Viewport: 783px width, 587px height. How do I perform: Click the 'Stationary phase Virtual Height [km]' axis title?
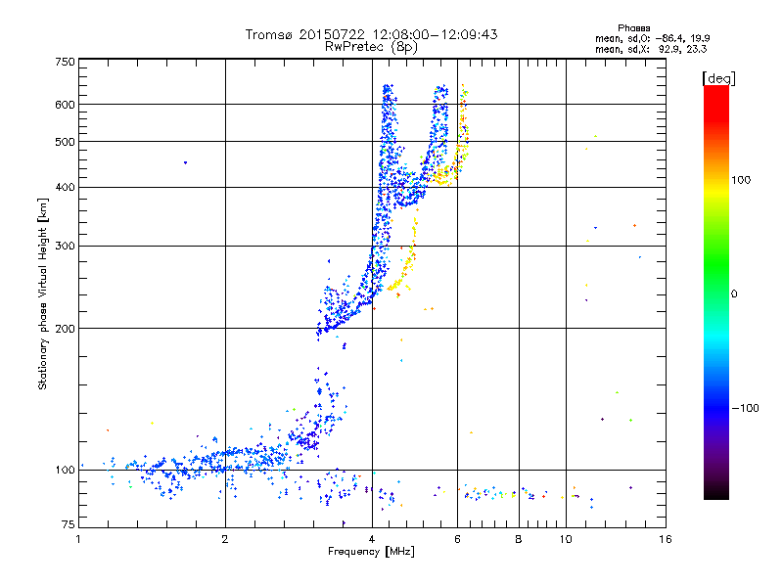point(43,293)
